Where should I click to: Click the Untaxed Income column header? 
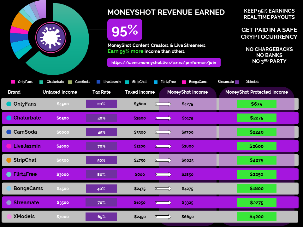click(60, 92)
